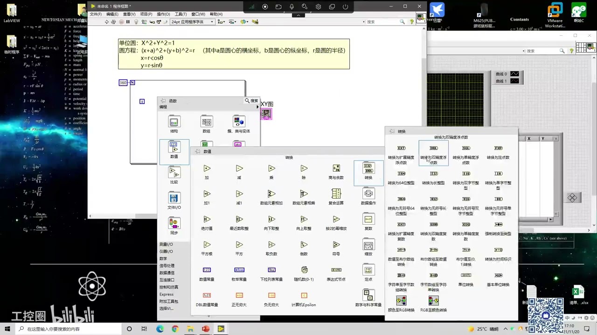
Task: Click the 搜索 button in Functions palette
Action: (x=251, y=101)
